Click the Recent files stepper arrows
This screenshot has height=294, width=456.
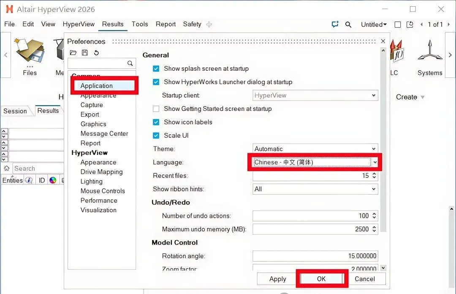click(374, 176)
